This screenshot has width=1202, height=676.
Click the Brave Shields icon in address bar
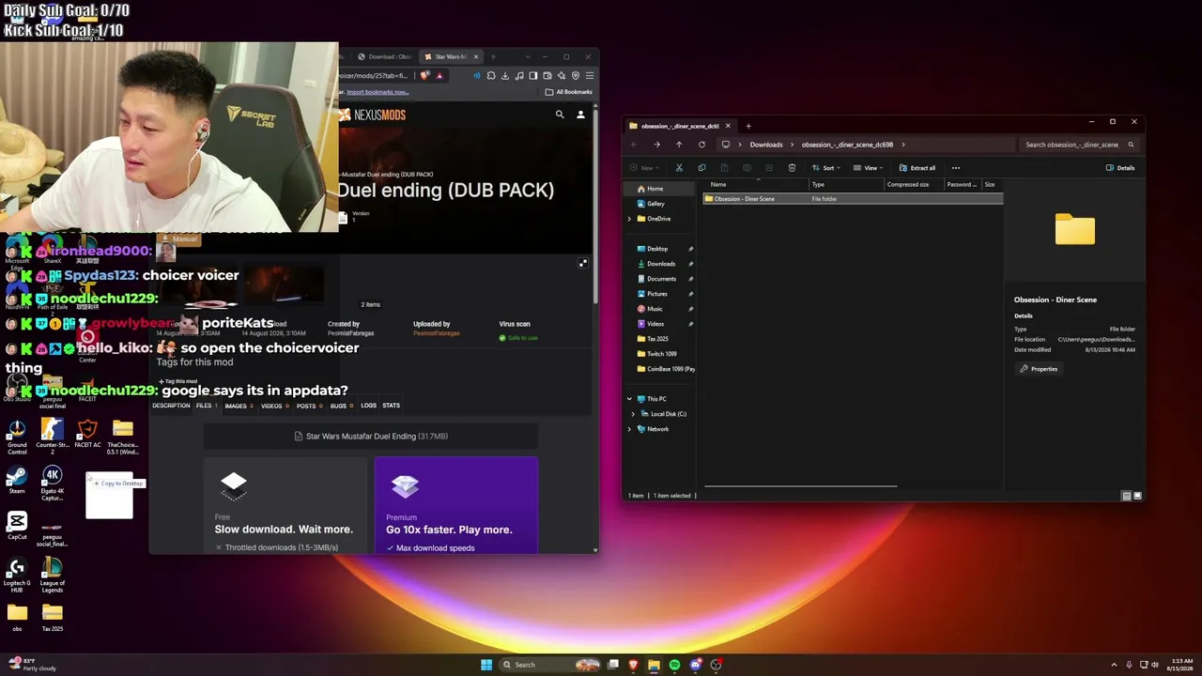coord(425,76)
